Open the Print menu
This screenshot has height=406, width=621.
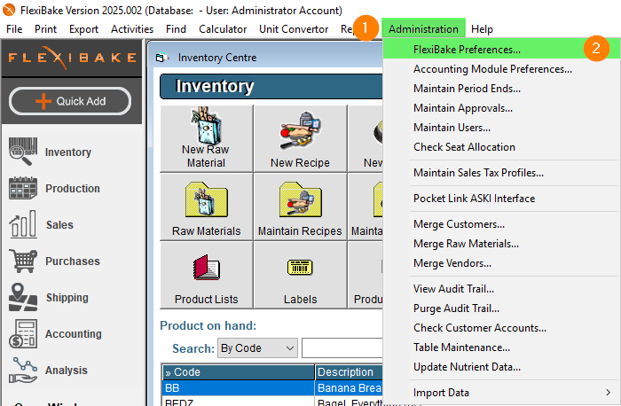tap(45, 29)
